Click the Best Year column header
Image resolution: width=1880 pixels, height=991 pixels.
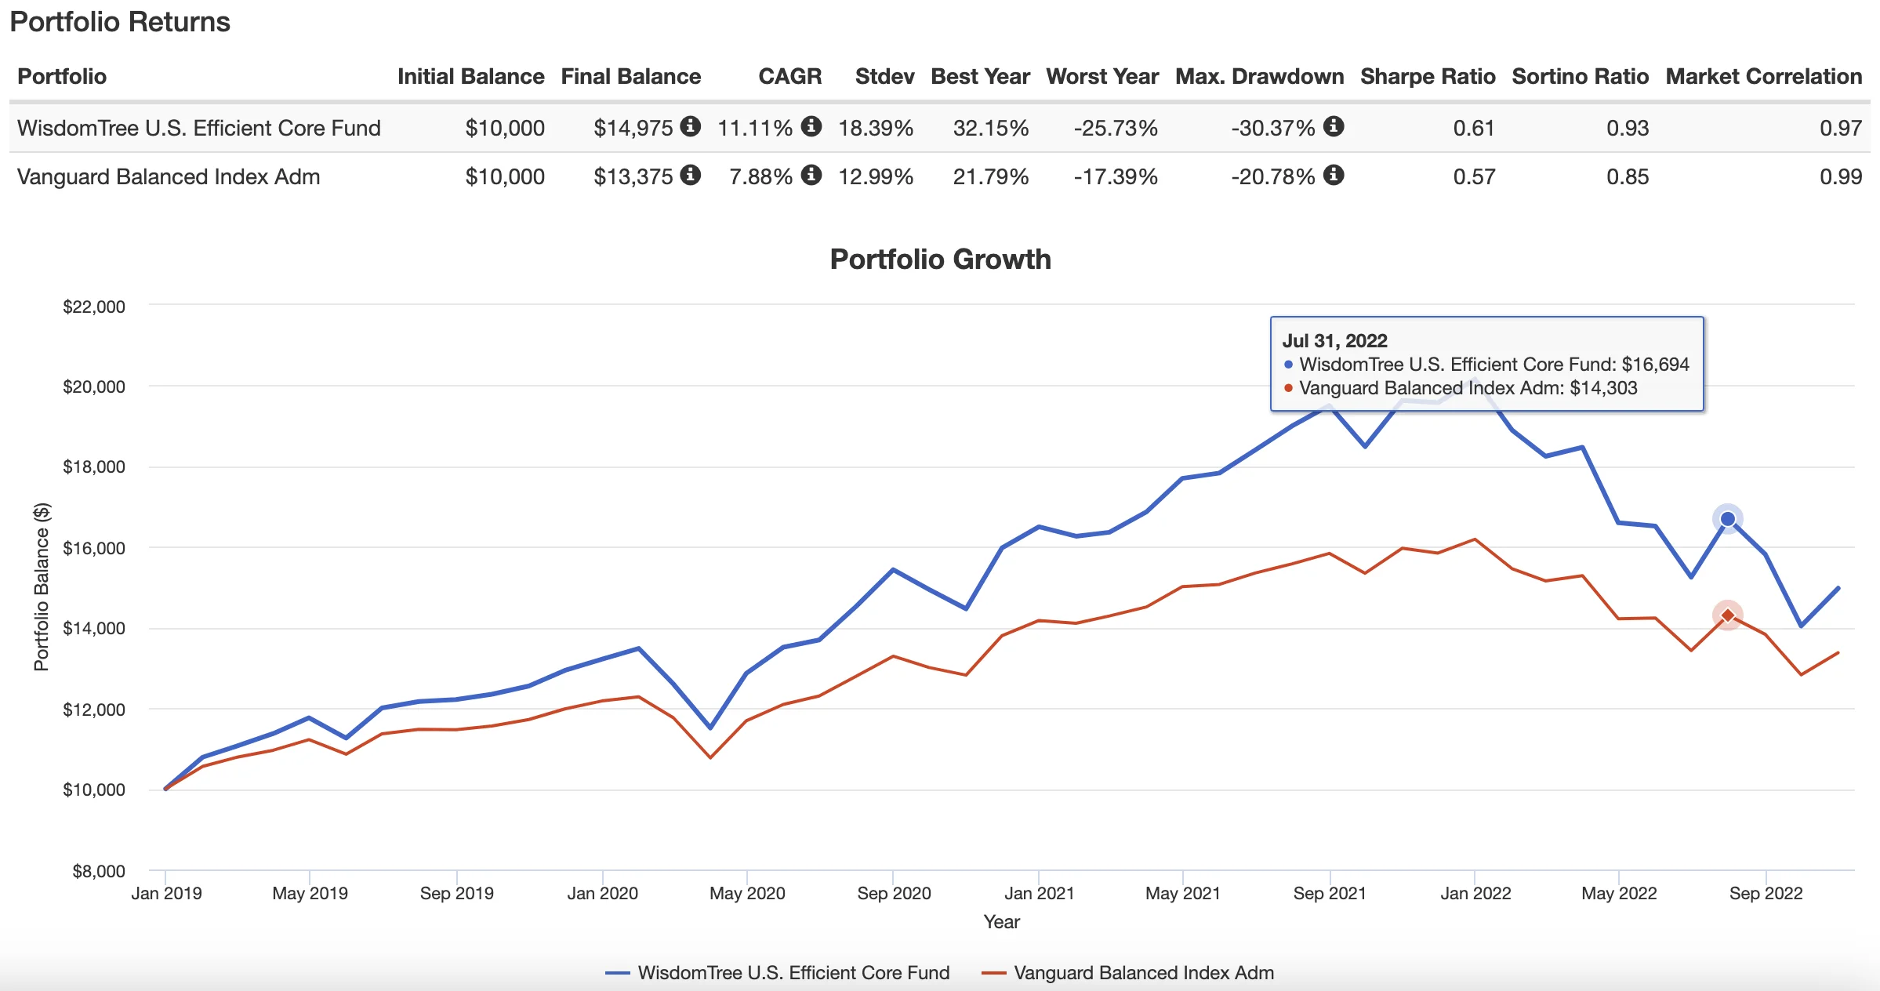coord(980,77)
